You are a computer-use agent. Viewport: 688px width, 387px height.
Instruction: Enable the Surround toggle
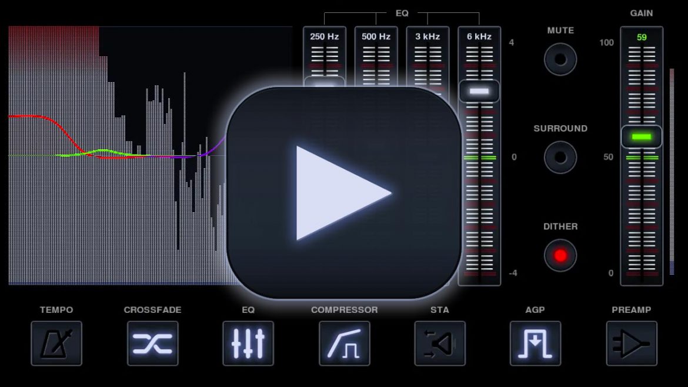pyautogui.click(x=560, y=157)
